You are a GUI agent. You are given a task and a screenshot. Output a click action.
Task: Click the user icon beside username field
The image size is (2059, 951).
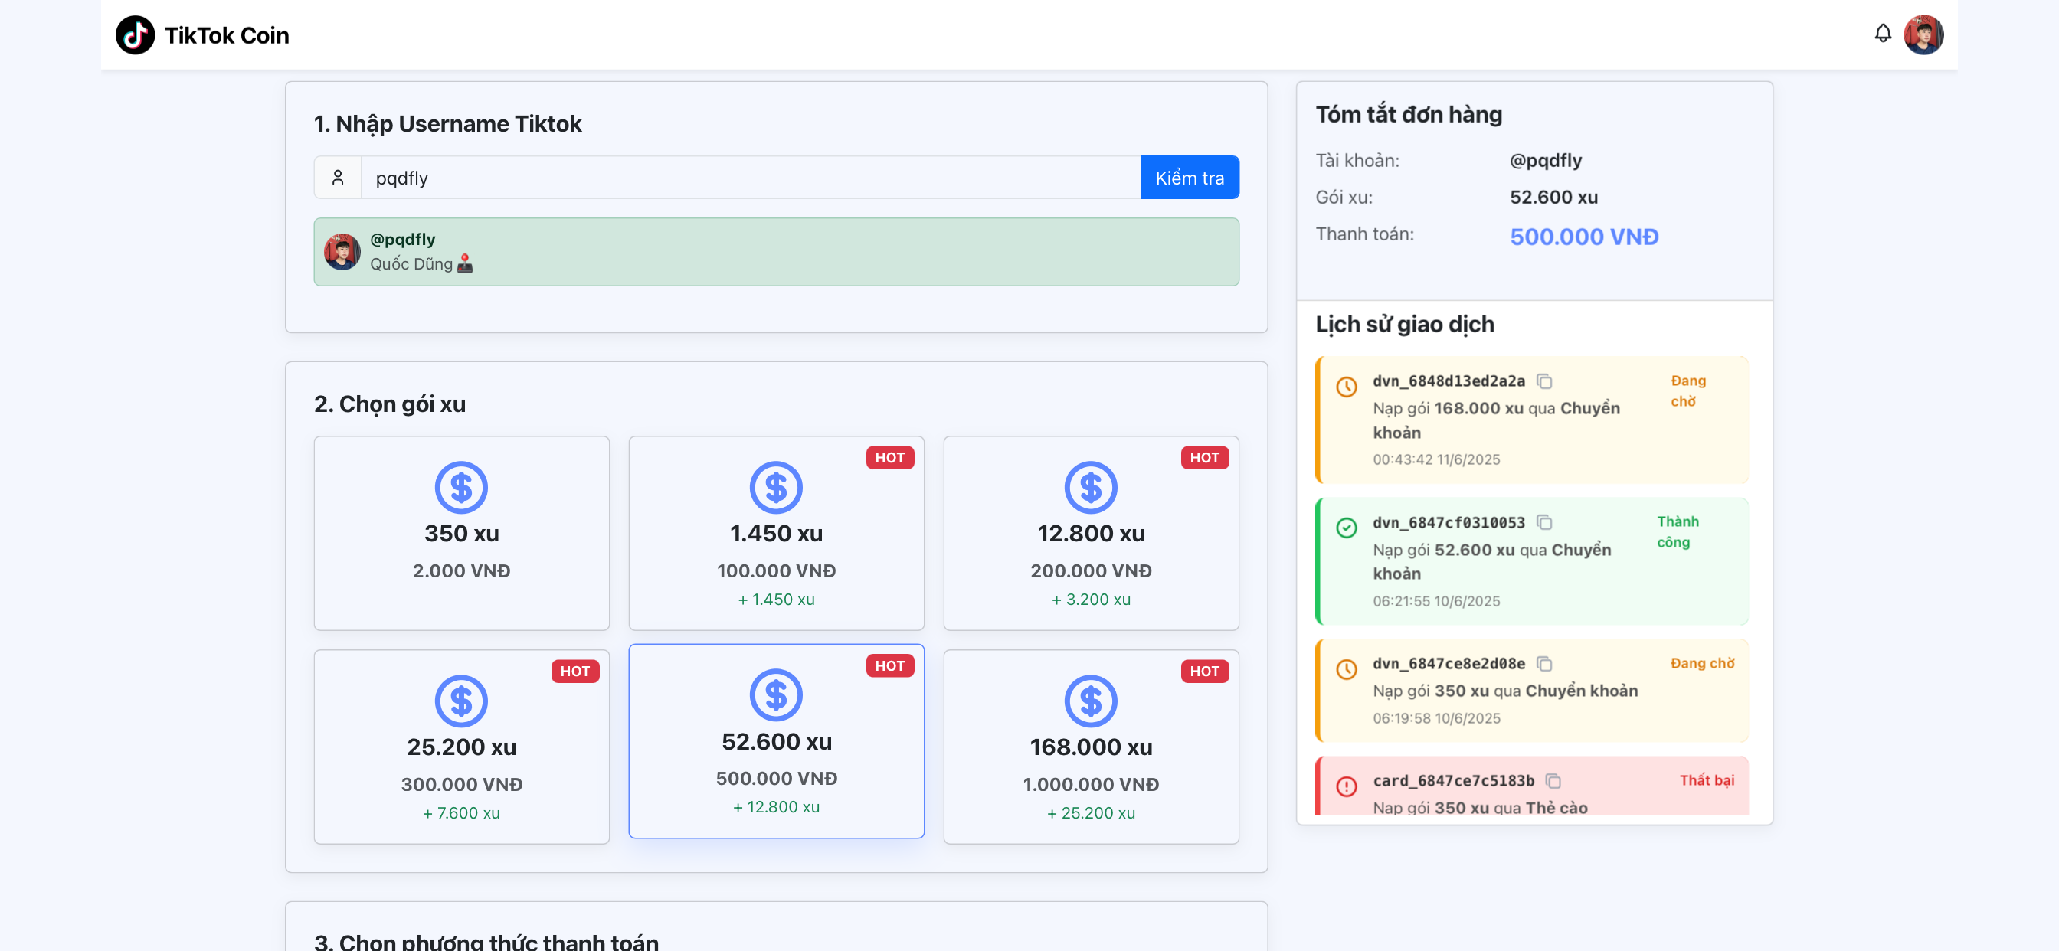(x=338, y=178)
